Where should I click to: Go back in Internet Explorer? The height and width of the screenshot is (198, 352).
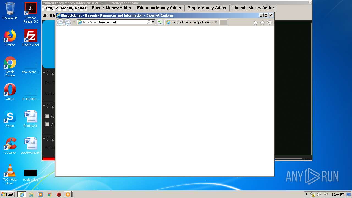[x=60, y=22]
